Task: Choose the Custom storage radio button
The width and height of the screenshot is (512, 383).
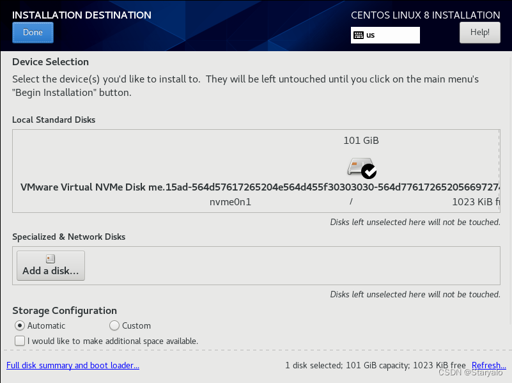Action: tap(114, 325)
